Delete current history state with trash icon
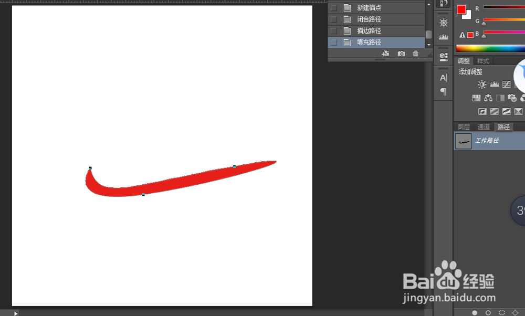This screenshot has width=525, height=316. coord(415,54)
